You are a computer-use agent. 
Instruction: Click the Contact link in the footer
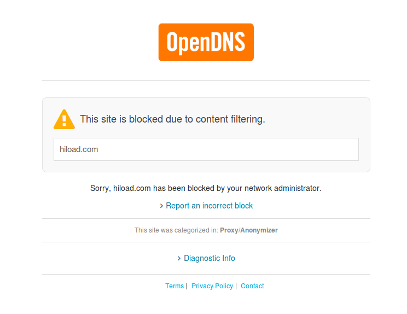coord(252,286)
